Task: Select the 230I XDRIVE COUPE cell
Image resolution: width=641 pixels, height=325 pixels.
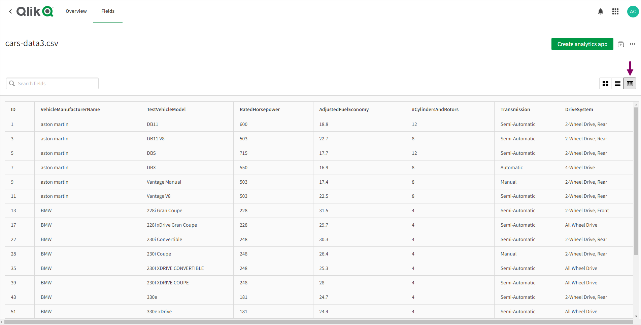Action: (187, 283)
